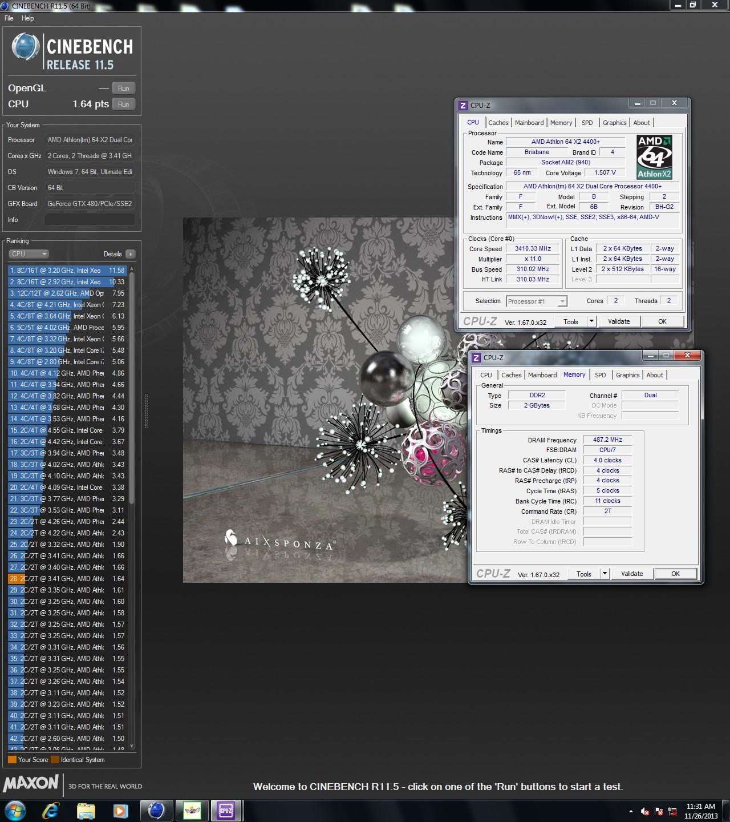Open Graphics tab in lower CPU-Z window

pyautogui.click(x=627, y=375)
